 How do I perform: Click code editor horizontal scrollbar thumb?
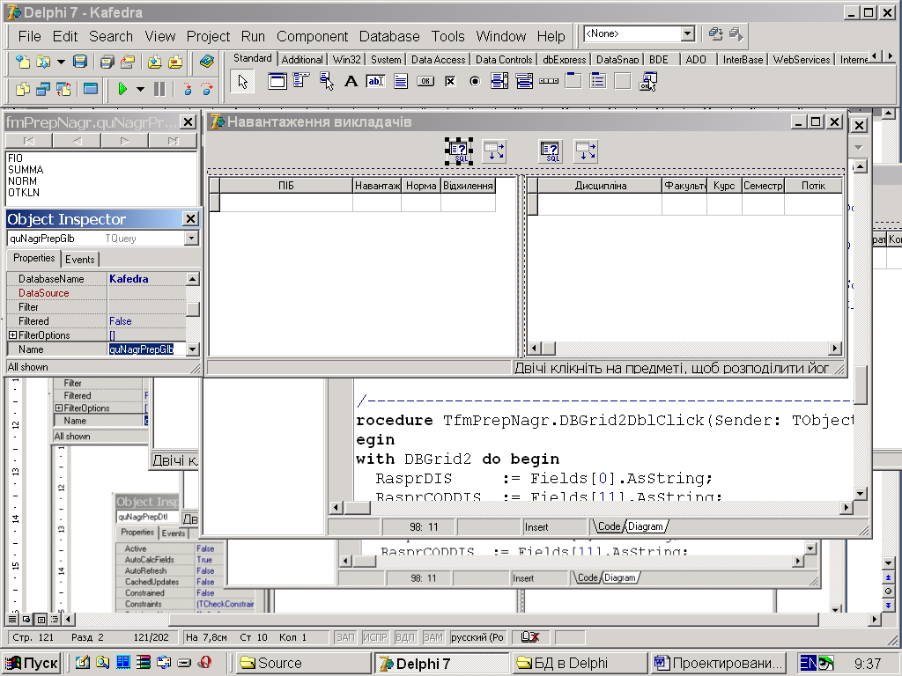coord(358,508)
